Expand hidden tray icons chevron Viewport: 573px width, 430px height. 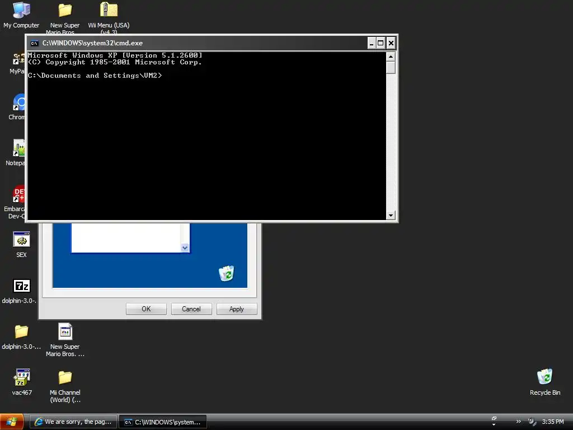(x=518, y=422)
